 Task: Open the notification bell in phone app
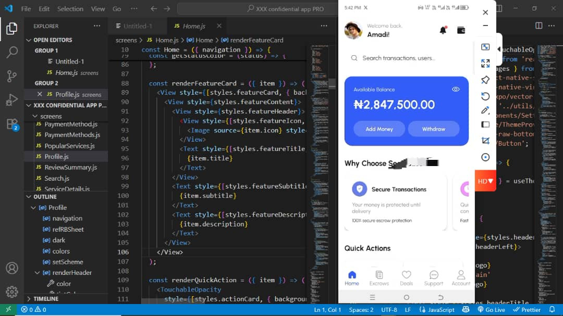click(443, 30)
